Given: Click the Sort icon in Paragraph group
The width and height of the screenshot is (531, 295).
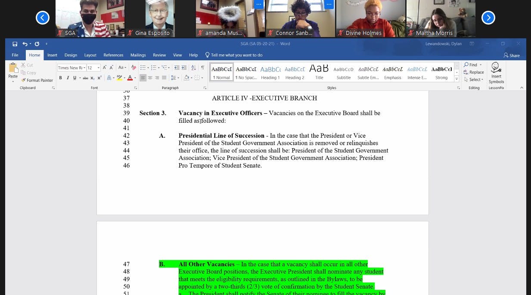Looking at the screenshot, I should click(193, 67).
